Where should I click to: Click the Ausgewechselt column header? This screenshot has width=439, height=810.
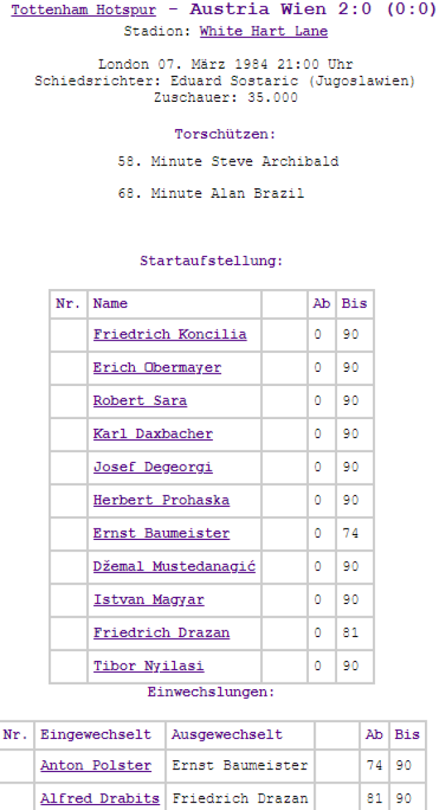[227, 734]
